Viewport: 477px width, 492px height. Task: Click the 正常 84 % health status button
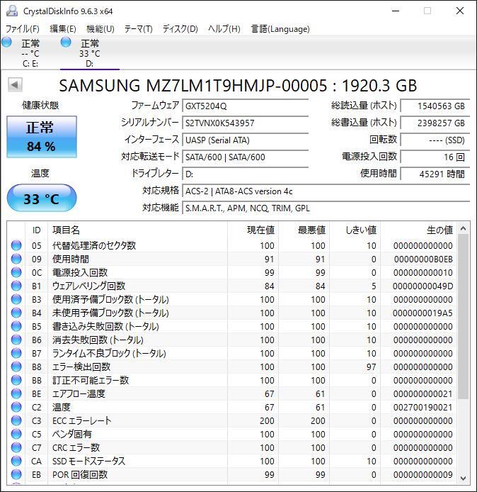pyautogui.click(x=42, y=137)
